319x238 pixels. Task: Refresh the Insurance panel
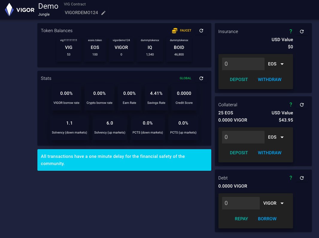[302, 32]
